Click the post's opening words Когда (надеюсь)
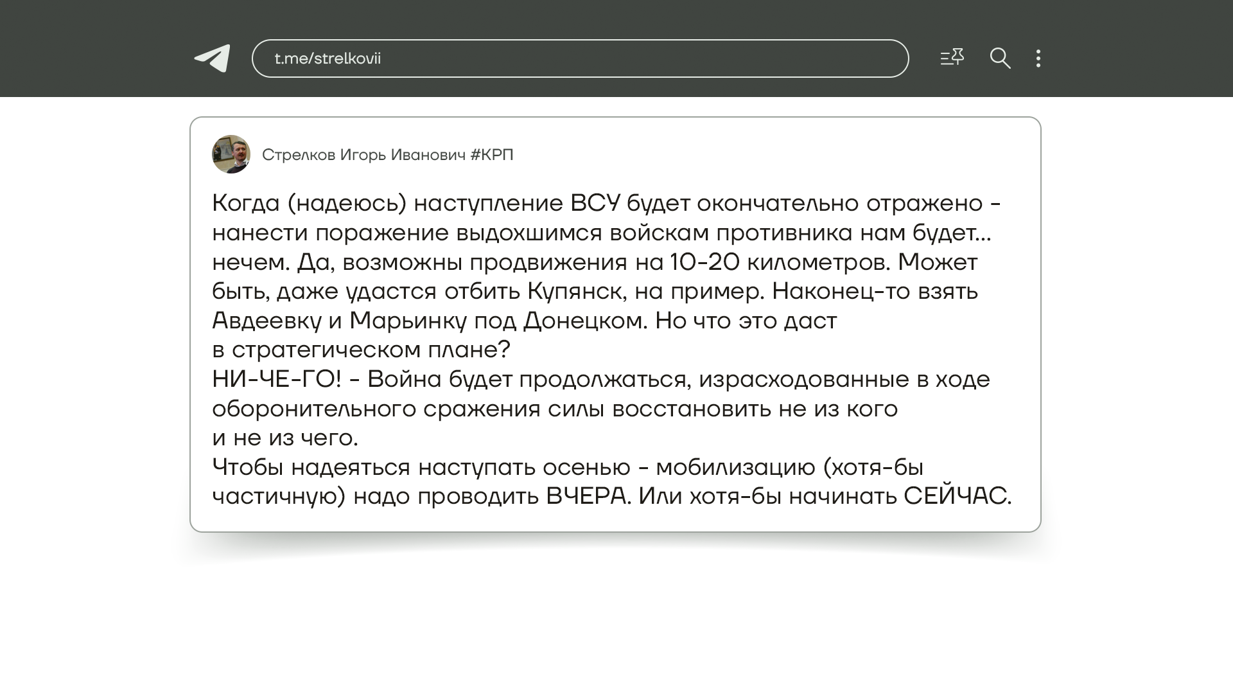 pos(310,203)
